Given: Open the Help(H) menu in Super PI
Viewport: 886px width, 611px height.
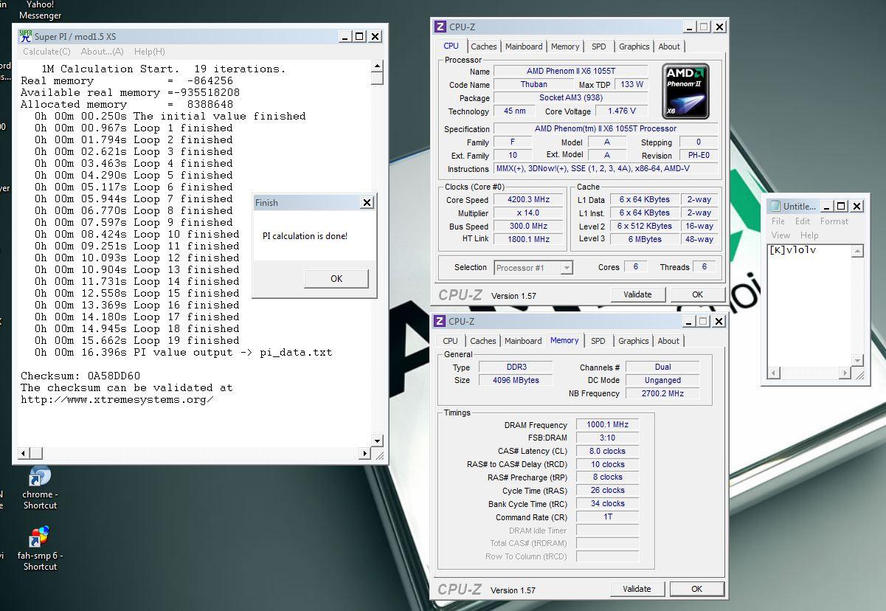Looking at the screenshot, I should click(150, 52).
